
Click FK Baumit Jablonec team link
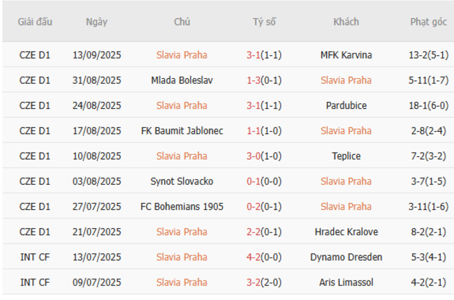pos(182,130)
